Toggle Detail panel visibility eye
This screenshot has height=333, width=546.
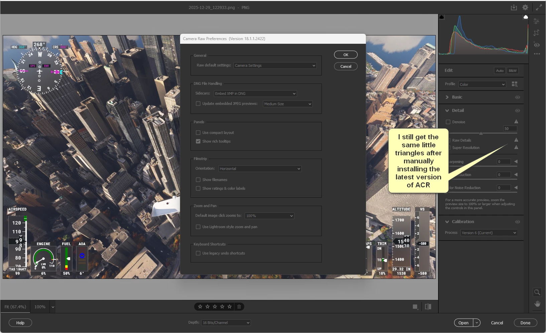tap(518, 111)
